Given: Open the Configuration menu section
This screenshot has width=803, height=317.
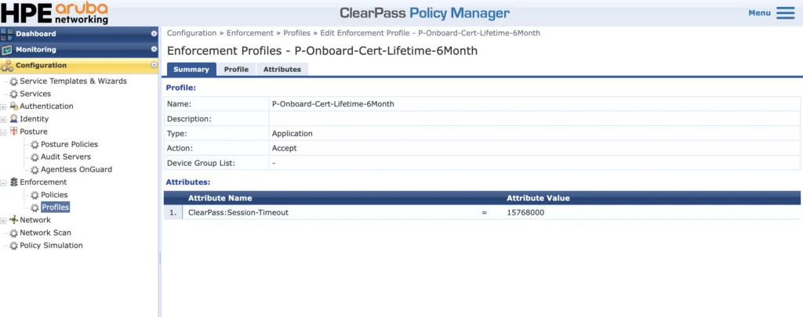Looking at the screenshot, I should pos(79,66).
